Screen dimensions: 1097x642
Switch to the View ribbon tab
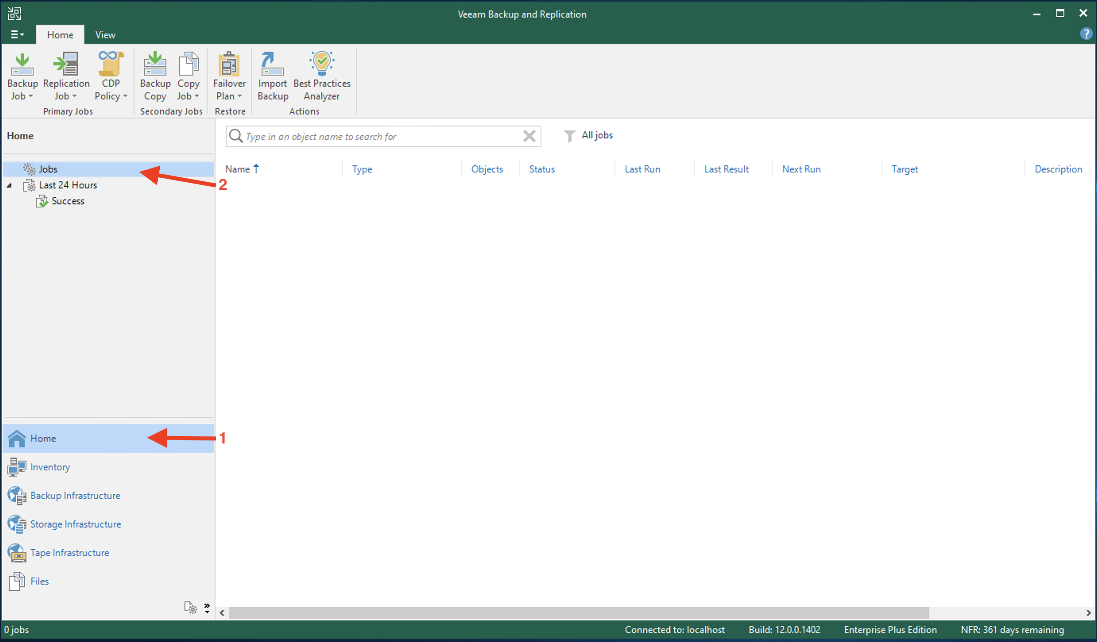105,35
